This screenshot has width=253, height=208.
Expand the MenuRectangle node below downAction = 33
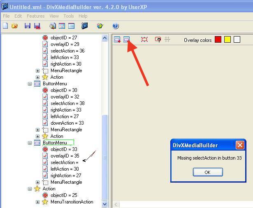point(37,130)
